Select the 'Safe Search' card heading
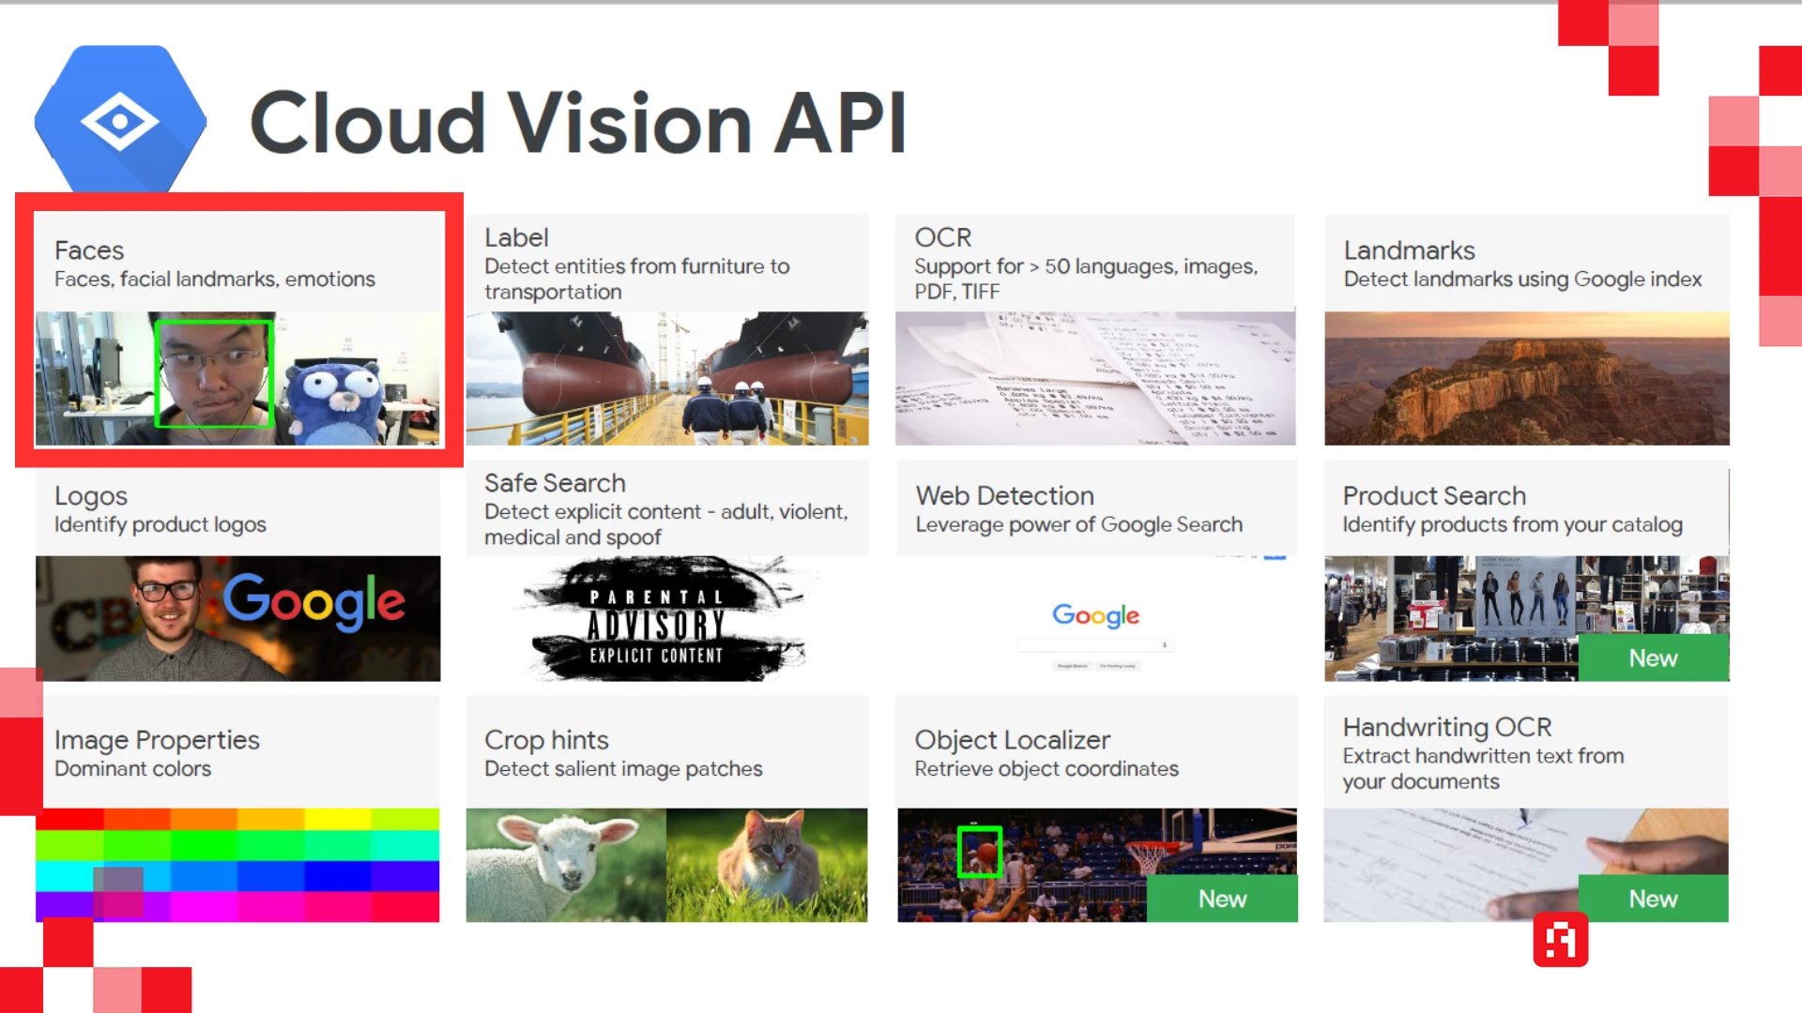The width and height of the screenshot is (1802, 1013). [x=555, y=483]
